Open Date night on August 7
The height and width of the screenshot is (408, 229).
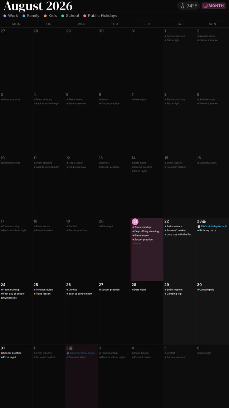139,99
